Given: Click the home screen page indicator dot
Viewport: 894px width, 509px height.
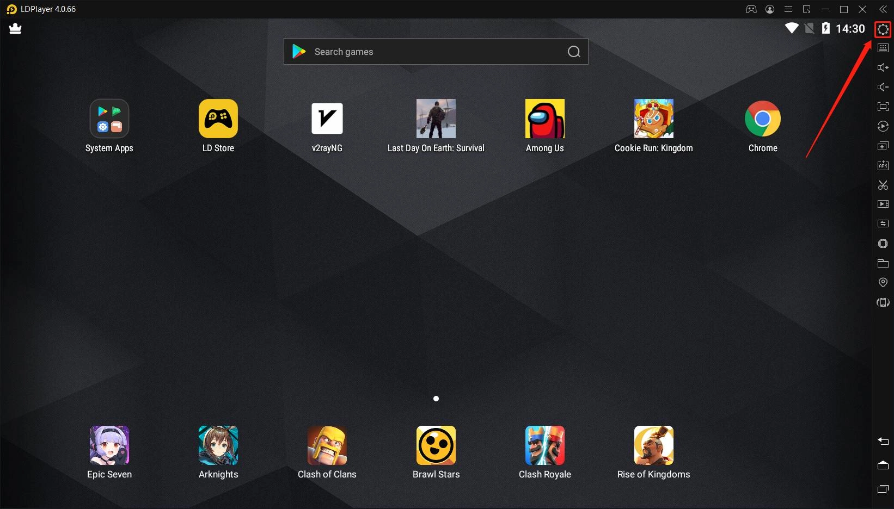Looking at the screenshot, I should [x=436, y=399].
